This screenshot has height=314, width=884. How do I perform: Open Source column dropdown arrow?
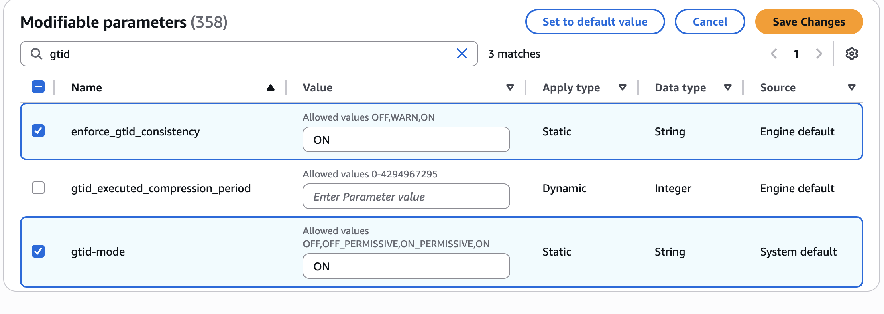tap(852, 87)
